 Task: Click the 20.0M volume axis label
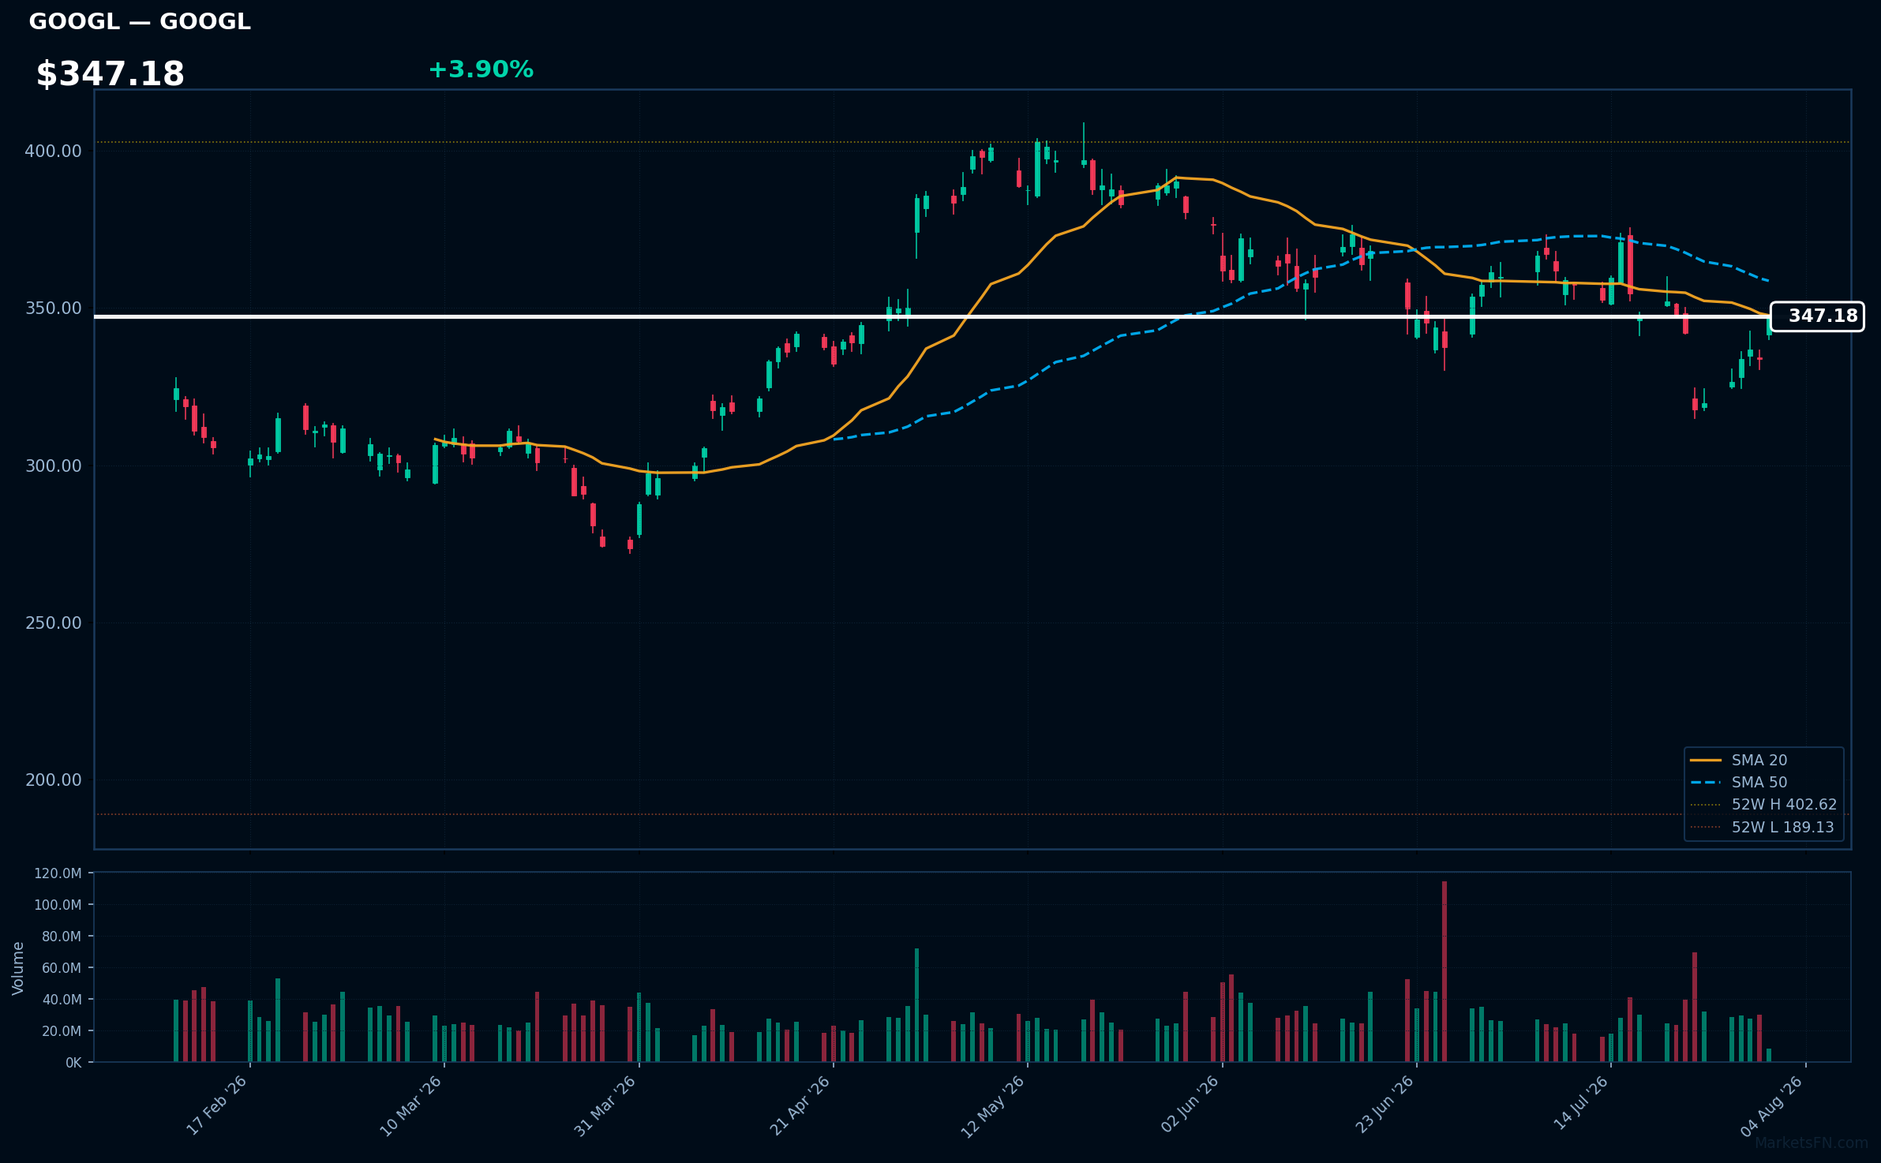pos(62,1031)
